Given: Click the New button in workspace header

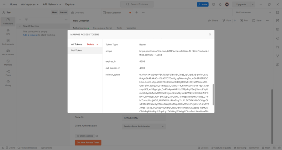Looking at the screenshot, I should [x=54, y=13].
